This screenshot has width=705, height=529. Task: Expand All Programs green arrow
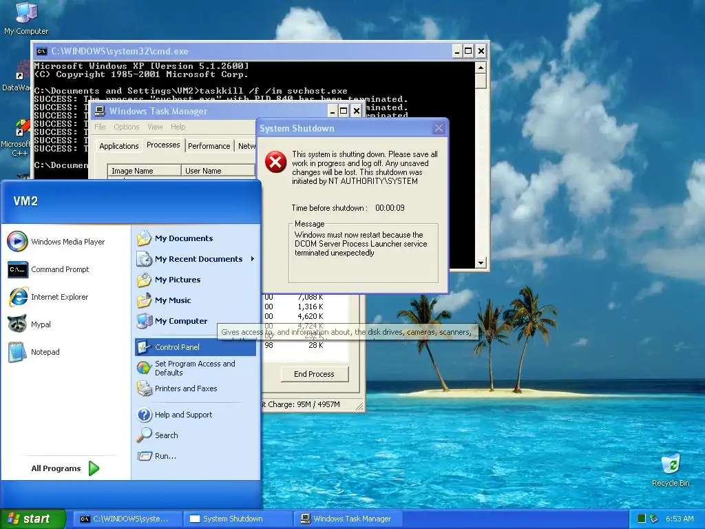pyautogui.click(x=94, y=468)
